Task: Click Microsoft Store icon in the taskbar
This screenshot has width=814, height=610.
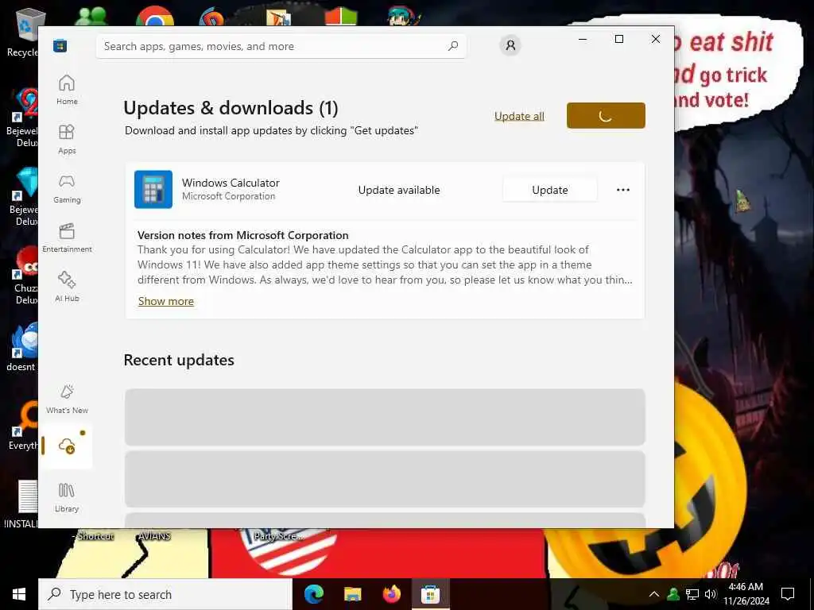Action: (430, 594)
